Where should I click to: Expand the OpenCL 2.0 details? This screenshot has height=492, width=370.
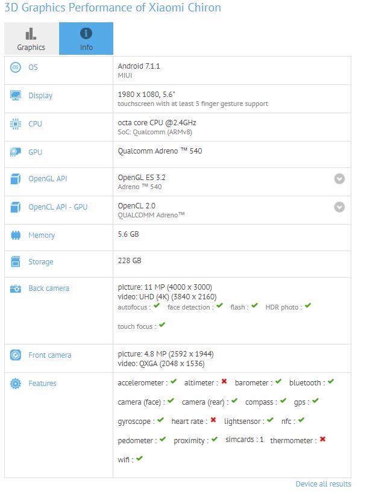click(x=340, y=207)
